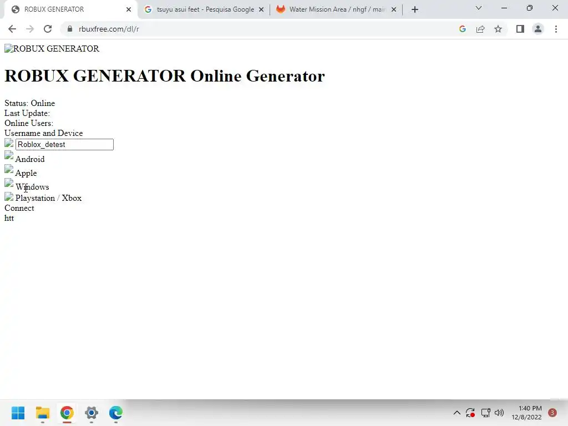Share this page using the share icon

[x=480, y=29]
